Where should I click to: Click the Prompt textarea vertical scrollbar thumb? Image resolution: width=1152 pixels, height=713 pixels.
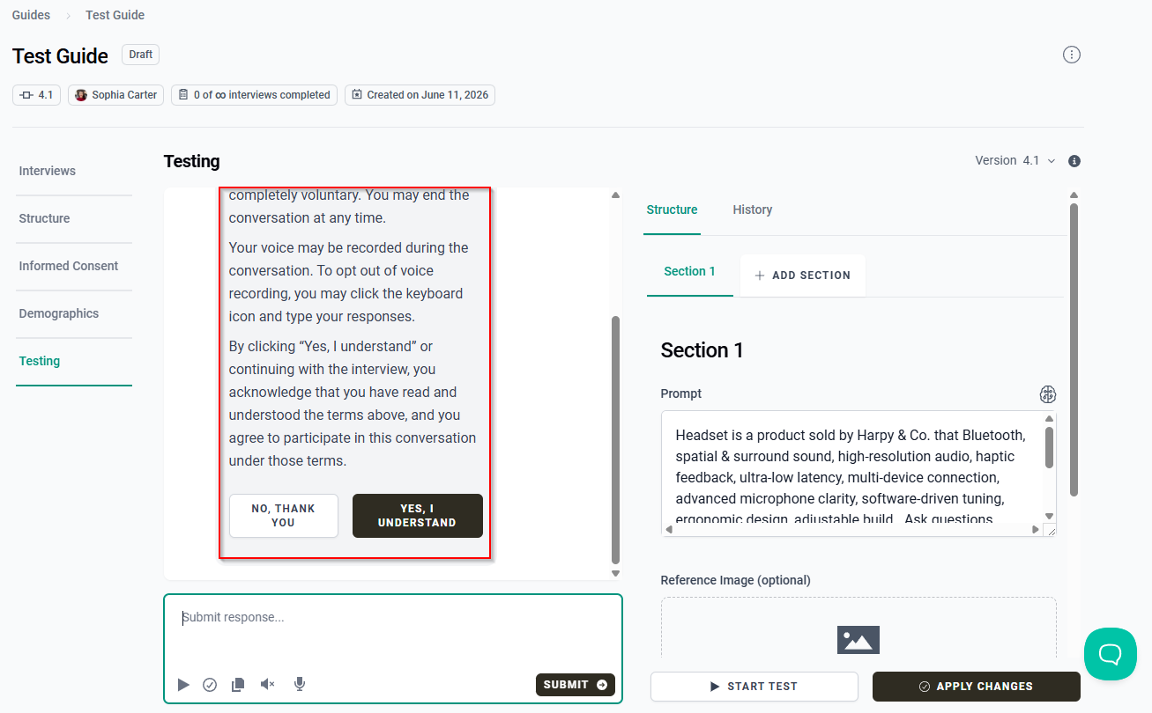click(x=1049, y=448)
